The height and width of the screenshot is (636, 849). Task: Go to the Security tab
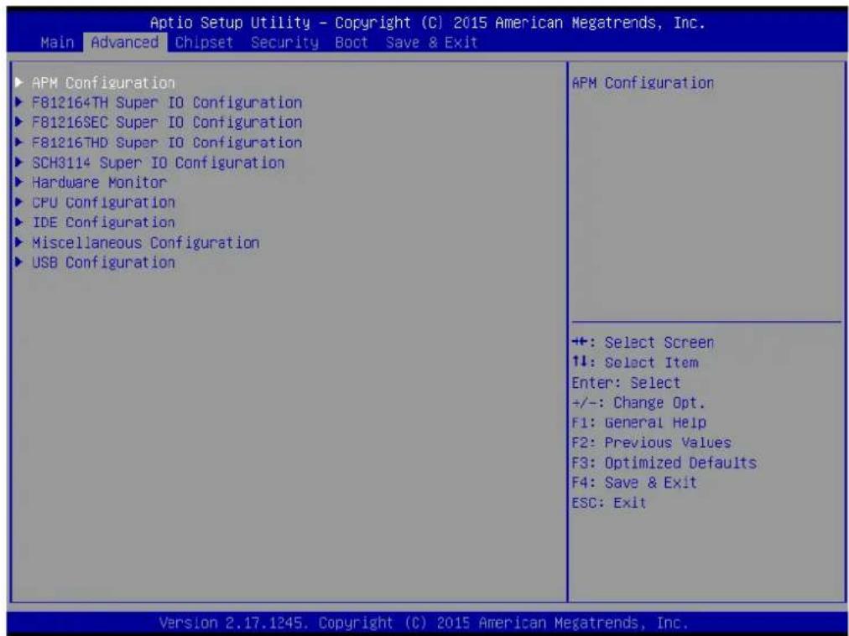284,42
